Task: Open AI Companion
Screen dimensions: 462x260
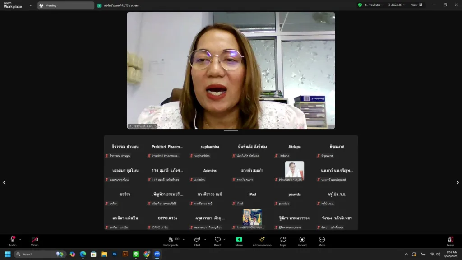Action: [262, 241]
